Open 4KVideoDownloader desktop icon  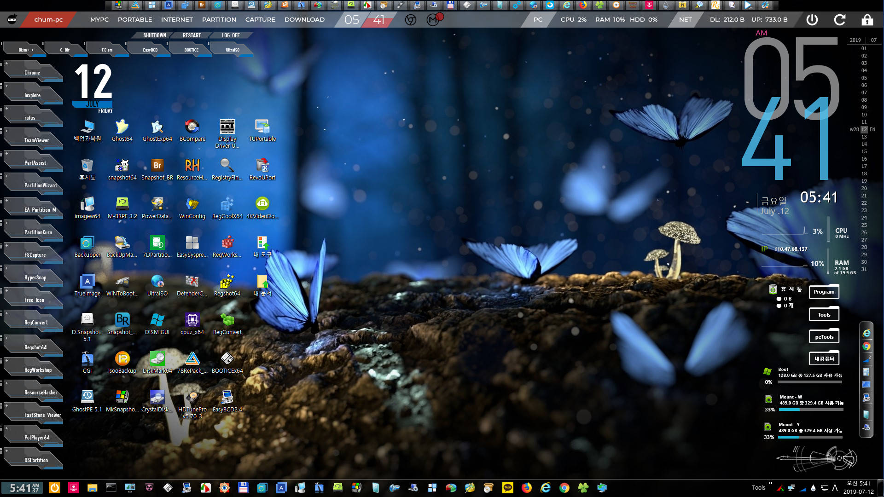coord(262,208)
